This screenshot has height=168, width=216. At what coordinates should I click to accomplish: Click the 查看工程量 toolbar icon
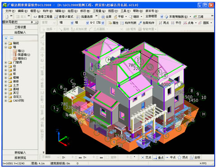[x=43, y=17]
